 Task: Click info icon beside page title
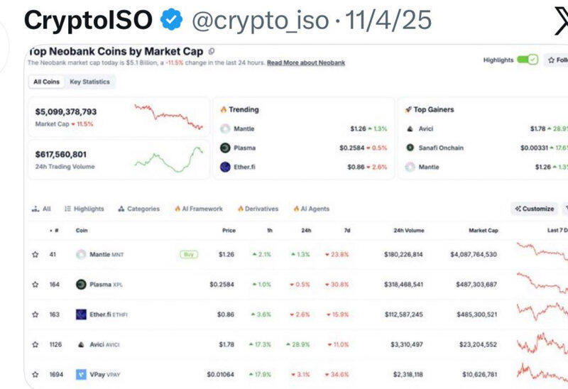coord(212,52)
